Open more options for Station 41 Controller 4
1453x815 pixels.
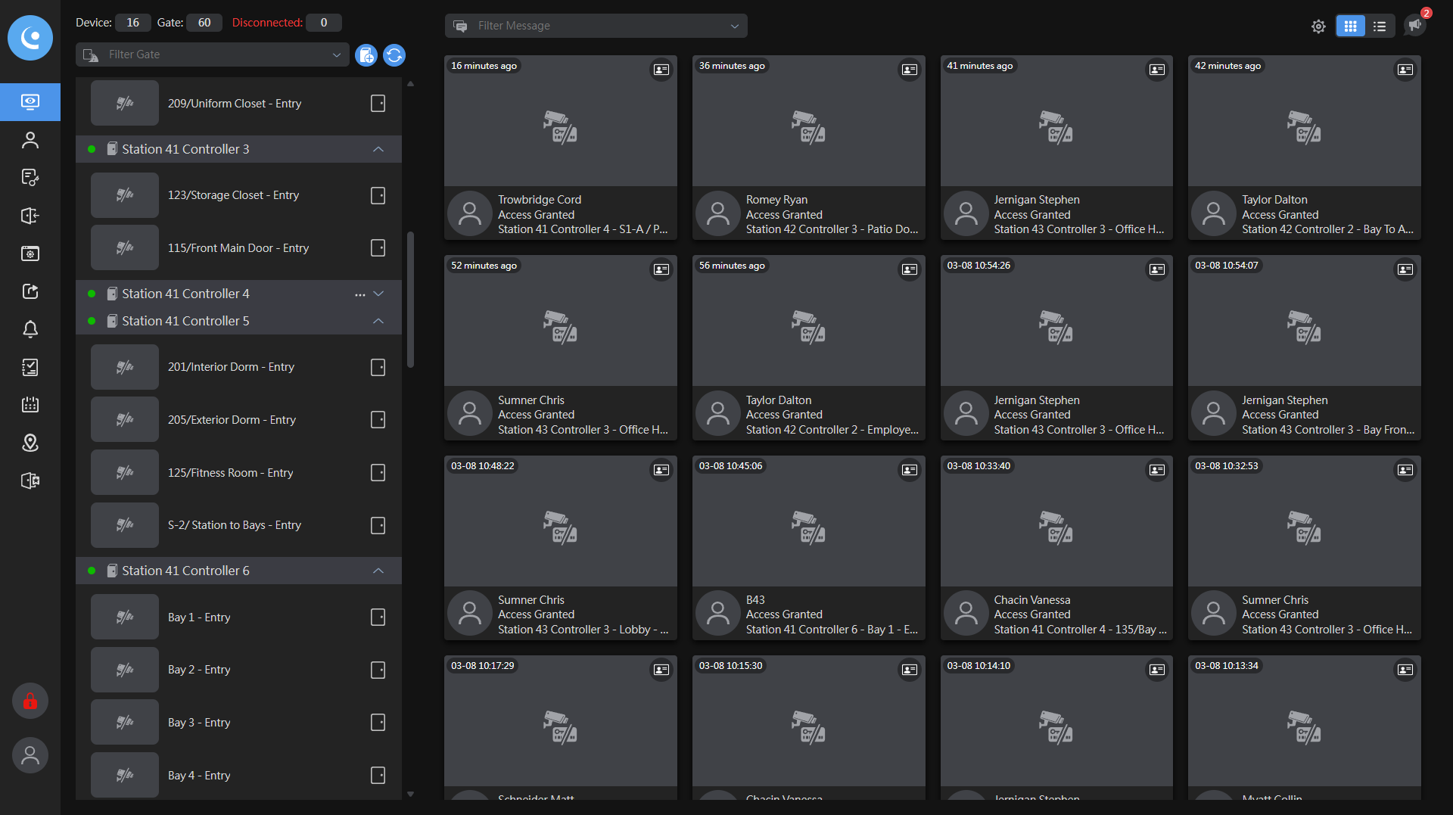pyautogui.click(x=359, y=294)
